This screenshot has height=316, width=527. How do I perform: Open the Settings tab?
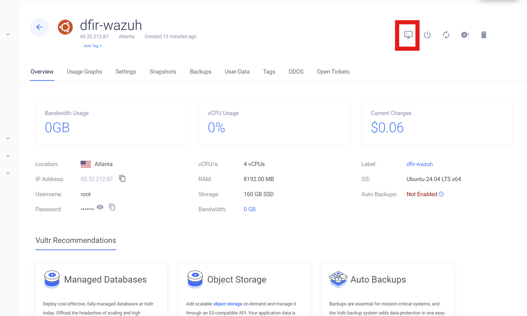pos(126,72)
